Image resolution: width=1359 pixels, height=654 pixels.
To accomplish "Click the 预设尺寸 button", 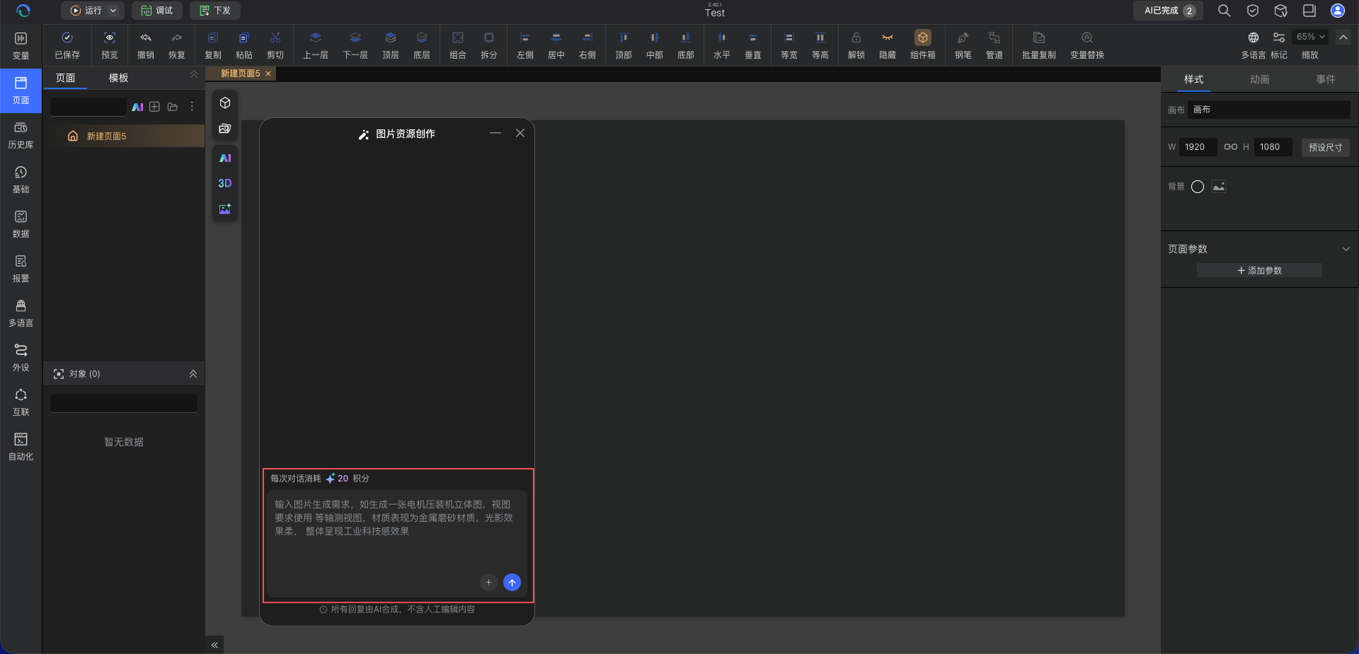I will click(x=1325, y=147).
